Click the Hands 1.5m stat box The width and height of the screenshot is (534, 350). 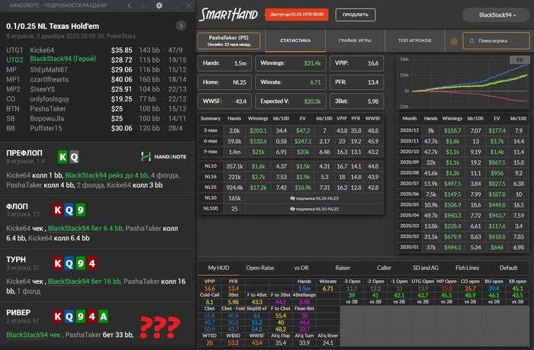(x=224, y=63)
